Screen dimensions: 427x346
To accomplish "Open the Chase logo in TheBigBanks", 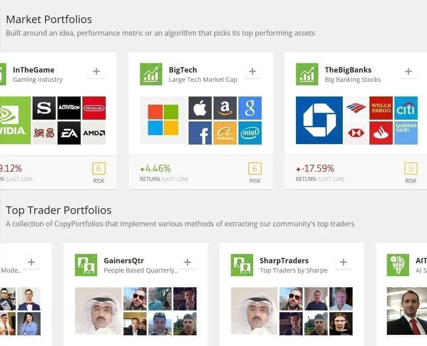I will click(x=319, y=120).
